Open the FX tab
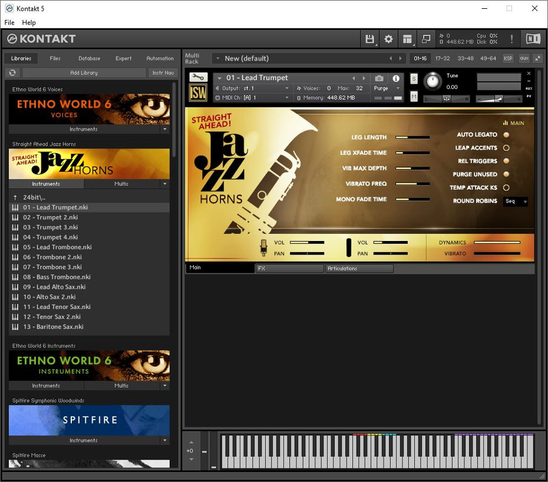Screen dimensions: 548x482 [289, 269]
